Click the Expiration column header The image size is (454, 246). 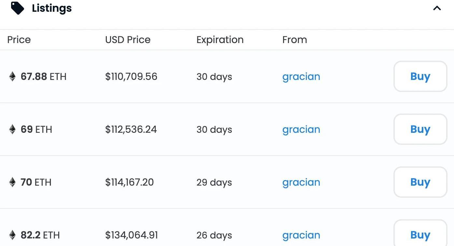click(220, 40)
